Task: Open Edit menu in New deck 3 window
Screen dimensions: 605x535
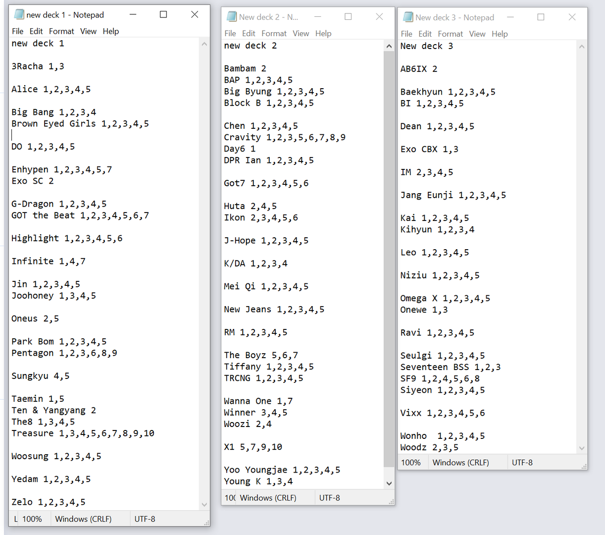Action: (x=425, y=34)
